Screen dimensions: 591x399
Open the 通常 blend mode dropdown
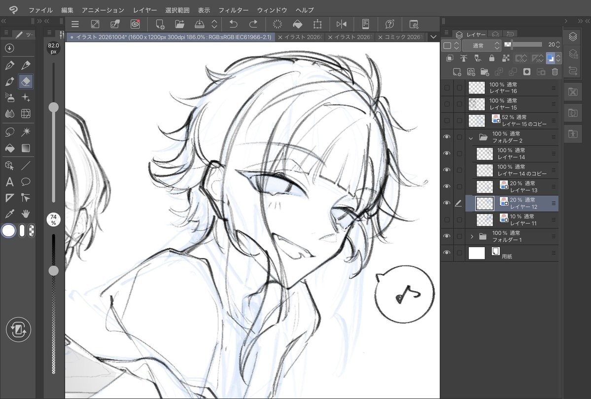pos(481,46)
